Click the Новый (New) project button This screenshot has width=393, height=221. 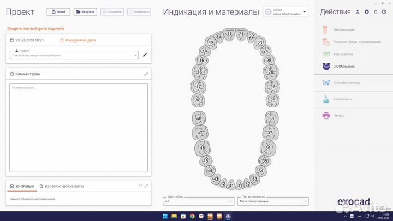[x=58, y=12]
